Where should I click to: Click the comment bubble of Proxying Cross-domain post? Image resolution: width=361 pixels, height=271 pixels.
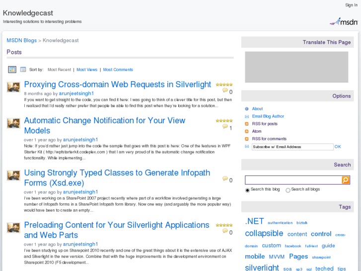pos(225,90)
